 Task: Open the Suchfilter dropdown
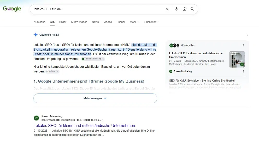click(151, 22)
